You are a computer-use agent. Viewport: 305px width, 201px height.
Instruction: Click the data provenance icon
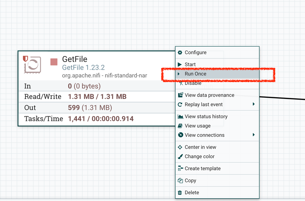coord(180,95)
